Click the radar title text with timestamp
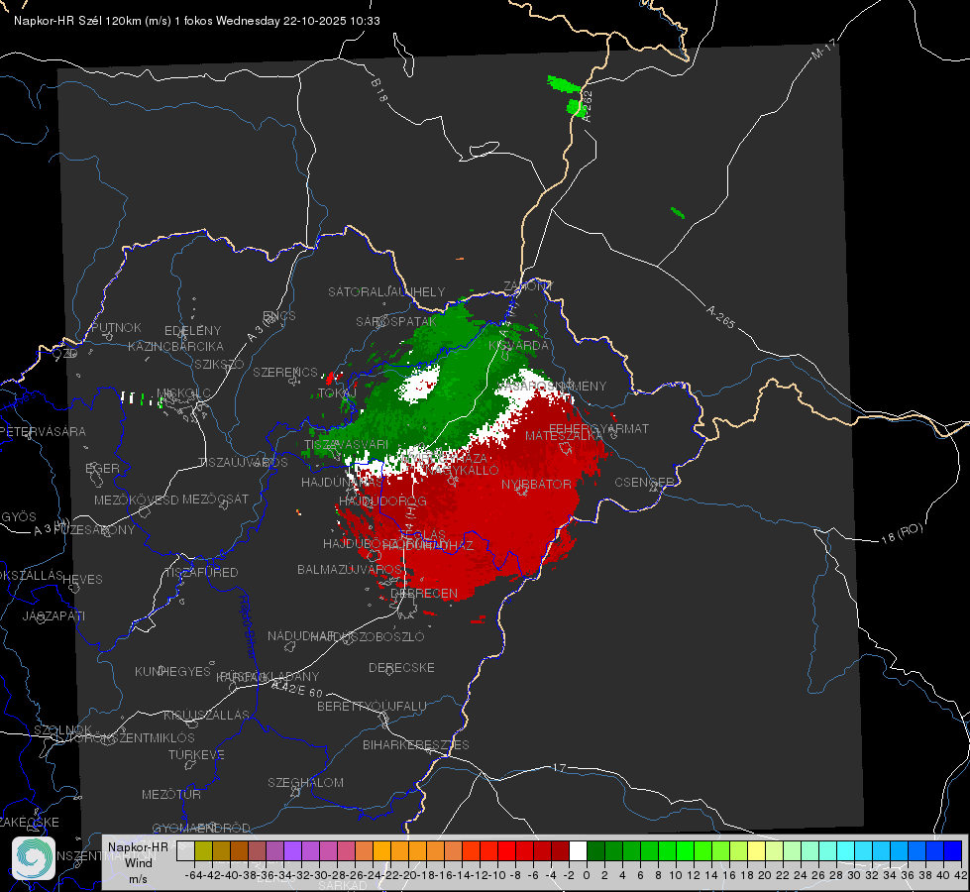The width and height of the screenshot is (970, 892). [x=197, y=21]
